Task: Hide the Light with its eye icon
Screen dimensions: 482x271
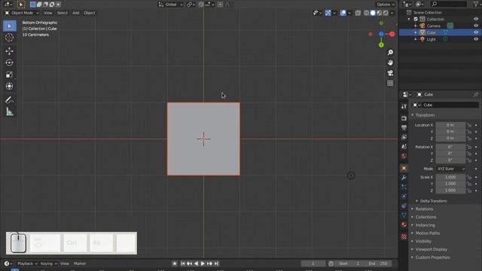Action: (x=476, y=39)
